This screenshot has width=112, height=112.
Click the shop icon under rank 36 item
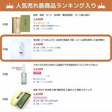(34, 101)
